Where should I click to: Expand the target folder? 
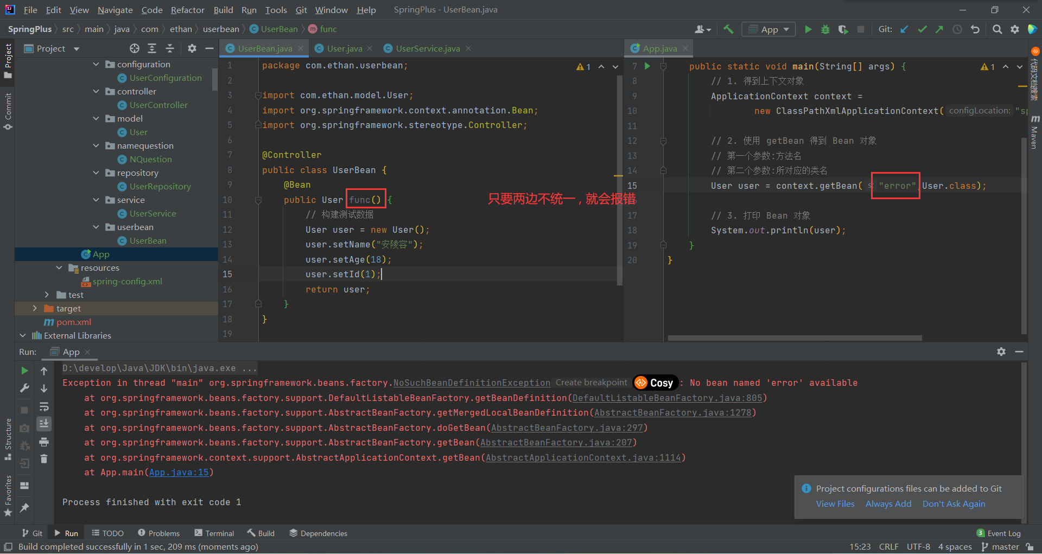(x=35, y=308)
